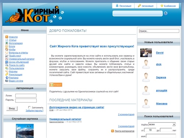
Task: Open Новости menu link
Action: 13,37
